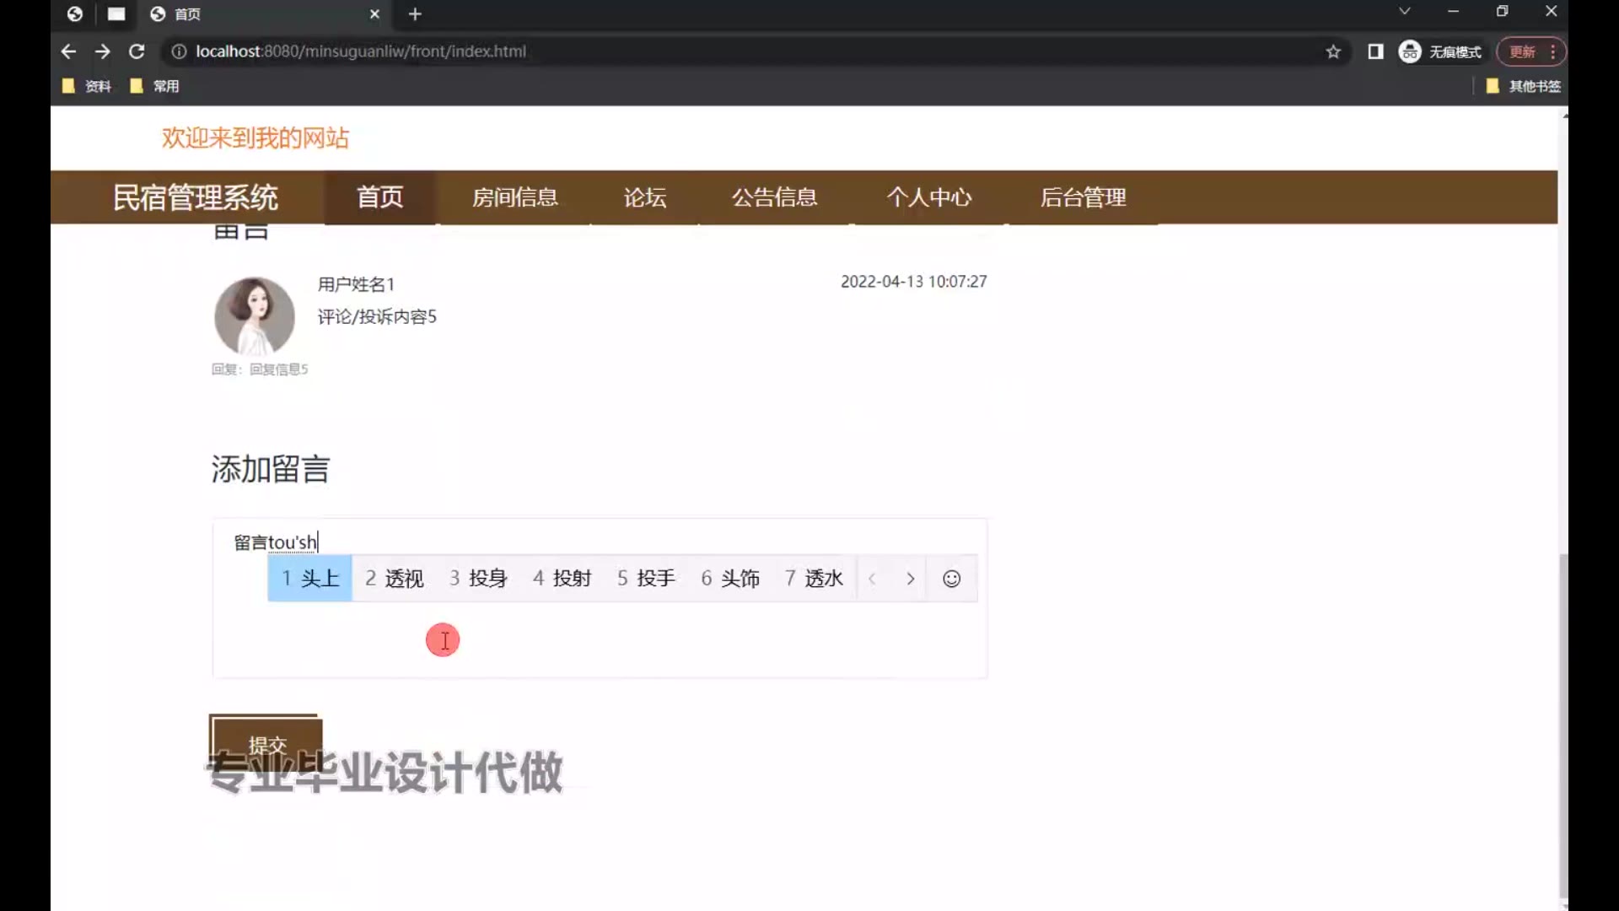The width and height of the screenshot is (1619, 911).
Task: Go to 个人中心 in the navigation bar
Action: [928, 197]
